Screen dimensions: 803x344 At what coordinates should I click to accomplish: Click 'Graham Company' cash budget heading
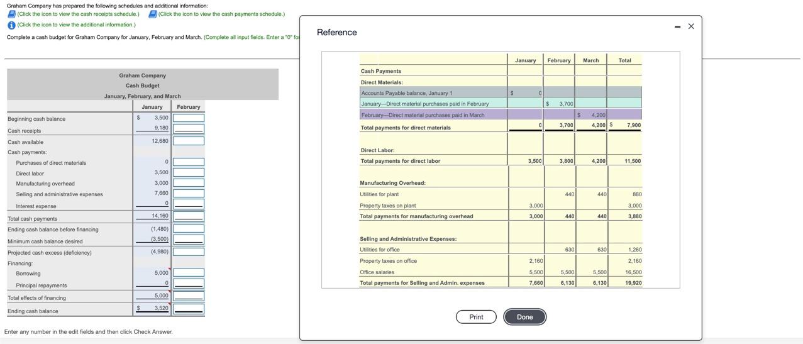pyautogui.click(x=143, y=75)
